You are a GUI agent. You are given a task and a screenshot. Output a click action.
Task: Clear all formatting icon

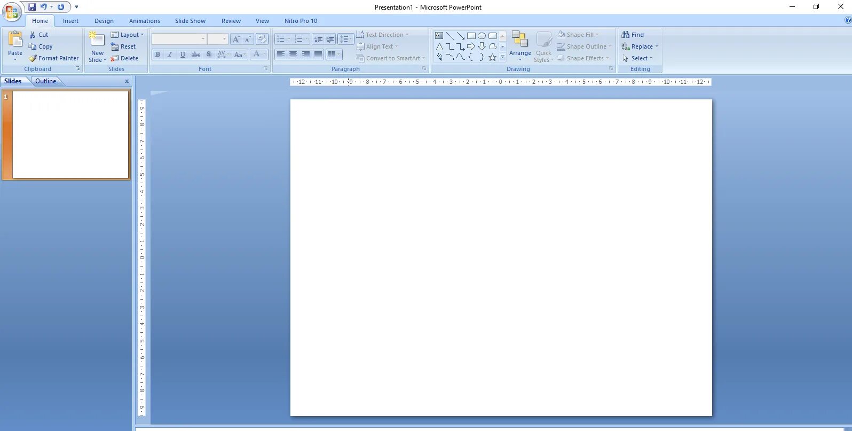click(x=262, y=39)
